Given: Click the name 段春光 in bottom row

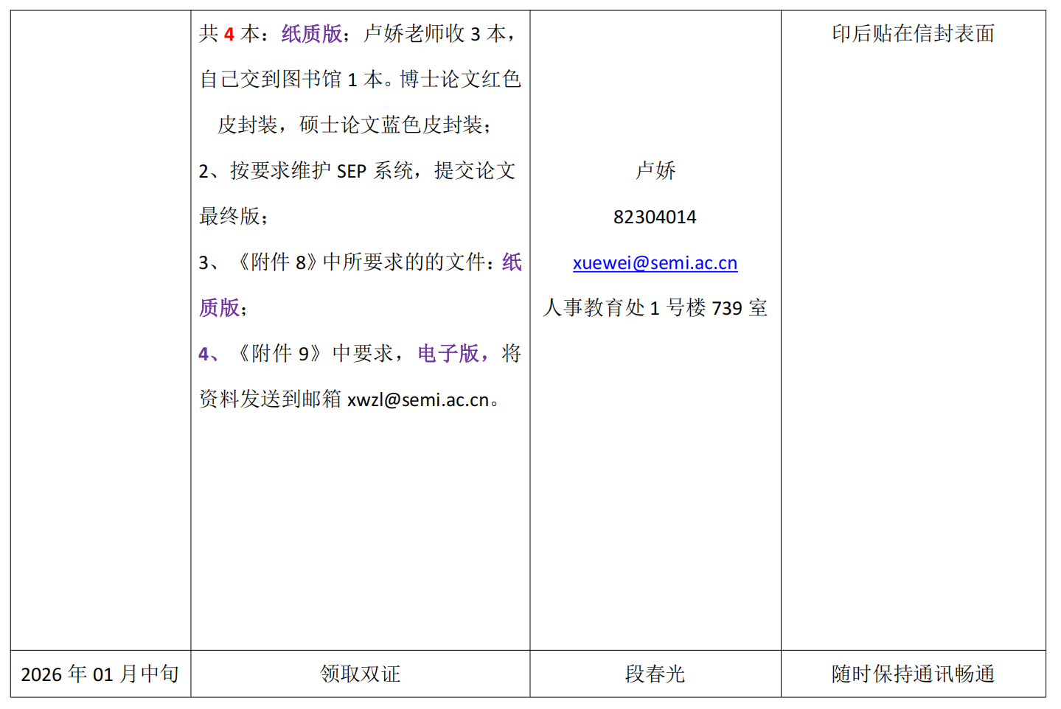Looking at the screenshot, I should click(x=655, y=674).
